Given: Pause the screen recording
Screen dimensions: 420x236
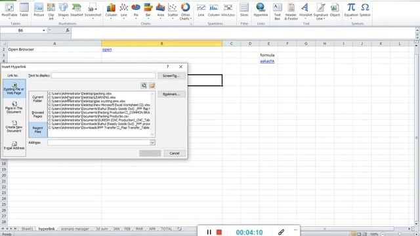Looking at the screenshot, I should 209,232.
